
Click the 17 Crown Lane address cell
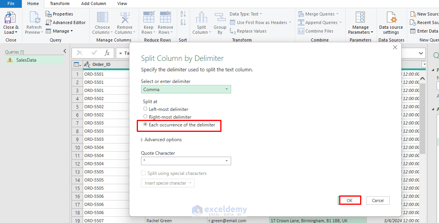[318, 221]
